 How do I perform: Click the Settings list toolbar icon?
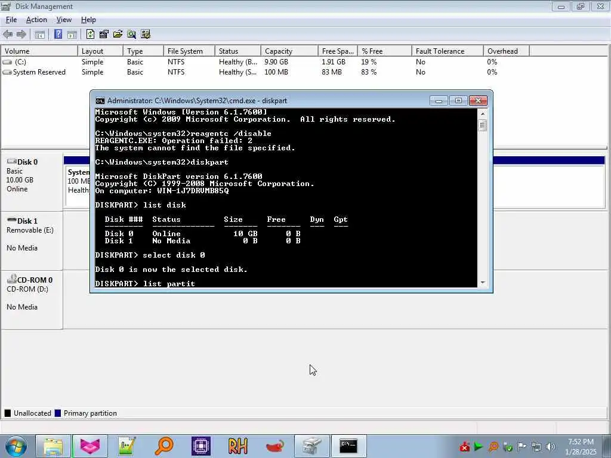[146, 34]
